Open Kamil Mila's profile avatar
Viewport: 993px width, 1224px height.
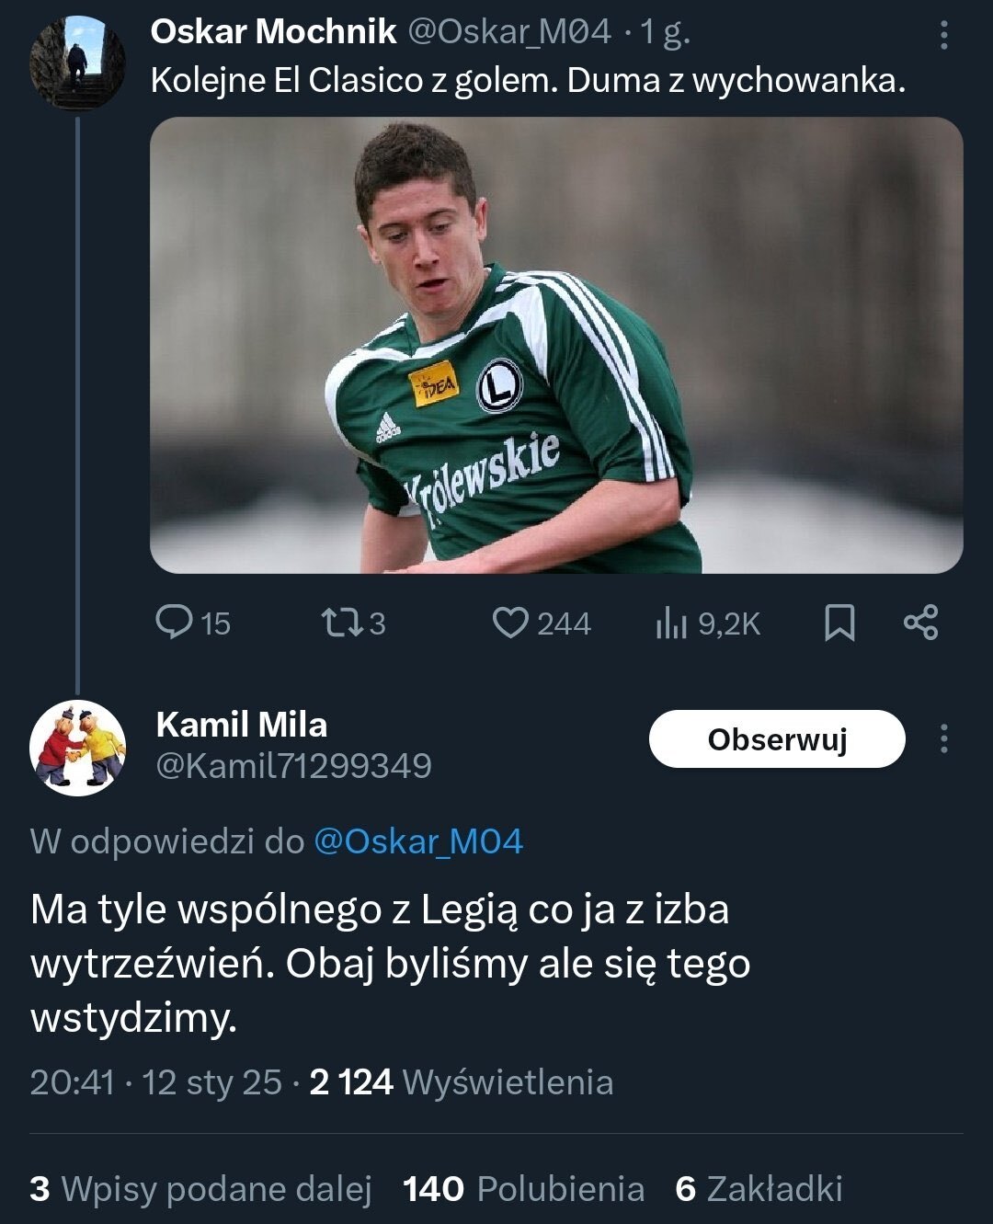pos(77,747)
